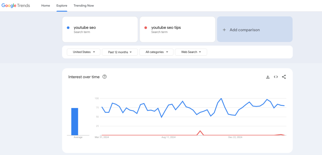Click the dropdown arrow next to All categories
Screen dimensions: 322x155
coord(167,52)
